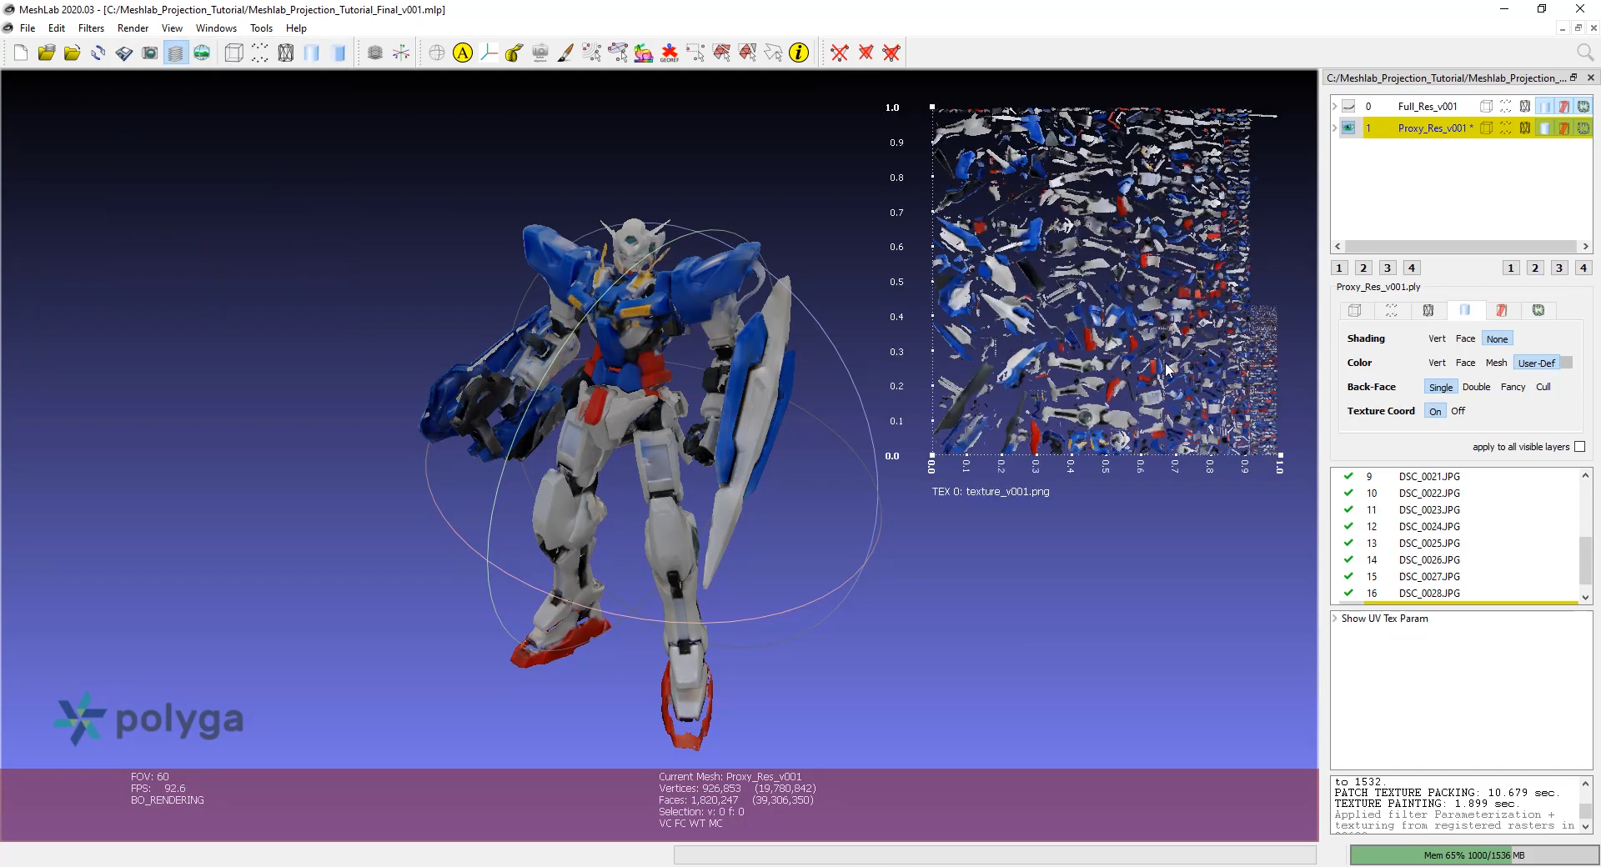Uncheck raster DSC_0021.JPG checkmark

click(x=1348, y=477)
